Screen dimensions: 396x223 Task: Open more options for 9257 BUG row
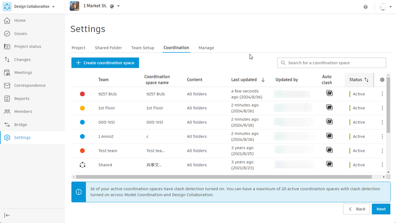tap(382, 94)
